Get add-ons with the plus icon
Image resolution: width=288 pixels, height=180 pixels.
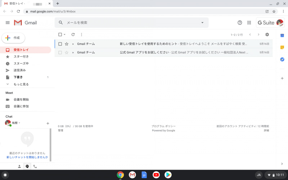282,78
